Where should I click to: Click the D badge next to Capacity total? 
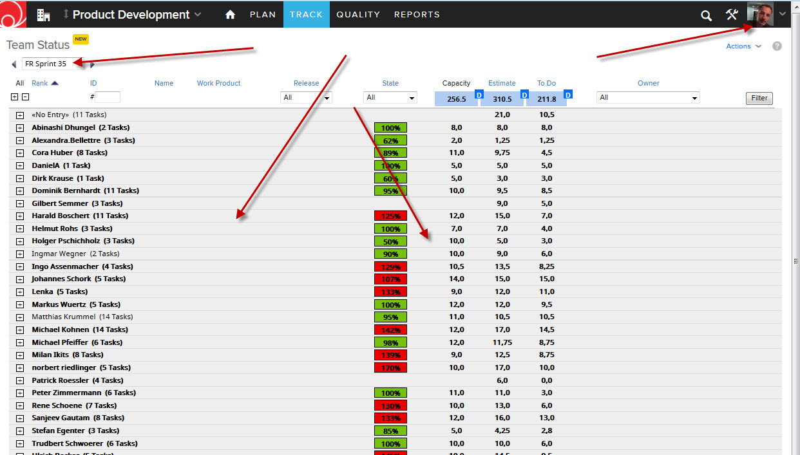(477, 94)
